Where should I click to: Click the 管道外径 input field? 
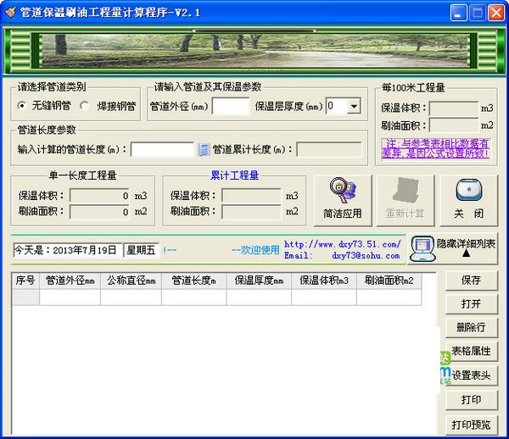coord(230,106)
